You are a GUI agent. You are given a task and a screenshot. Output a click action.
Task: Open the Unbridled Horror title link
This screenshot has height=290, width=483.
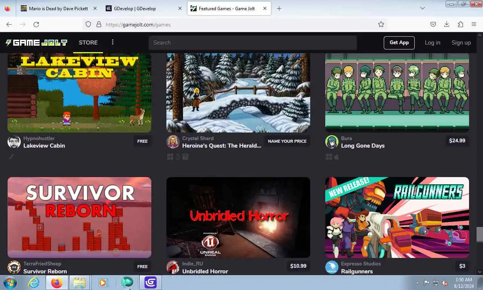(205, 271)
